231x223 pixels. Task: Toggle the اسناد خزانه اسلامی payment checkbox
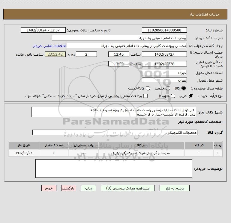tap(145, 96)
